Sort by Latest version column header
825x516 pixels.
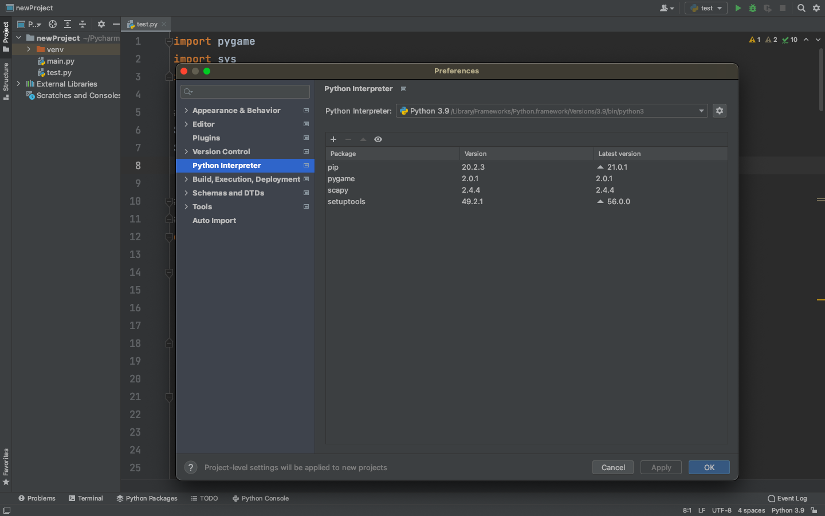(661, 154)
